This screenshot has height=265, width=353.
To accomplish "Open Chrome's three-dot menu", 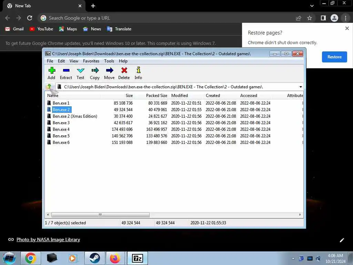I will coord(345,18).
